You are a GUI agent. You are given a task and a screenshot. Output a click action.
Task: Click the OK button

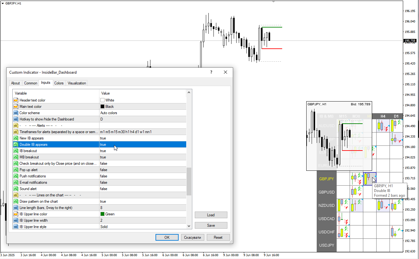[x=167, y=237]
